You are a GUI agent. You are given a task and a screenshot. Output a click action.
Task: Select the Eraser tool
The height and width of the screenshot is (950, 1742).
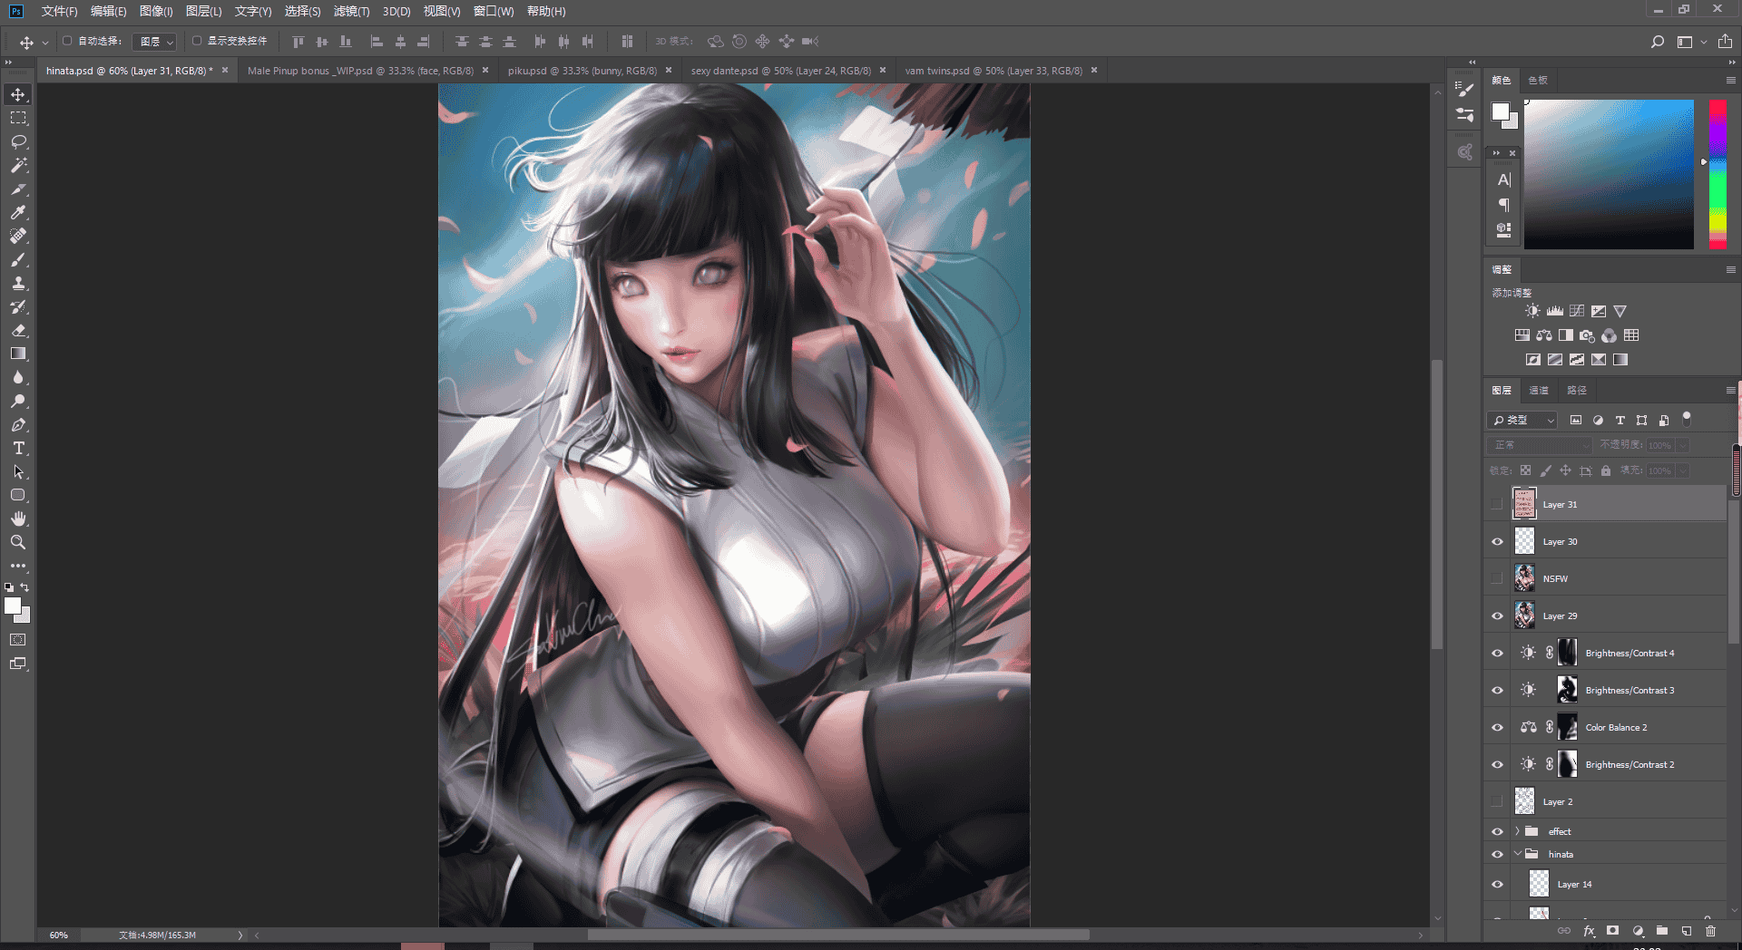18,331
